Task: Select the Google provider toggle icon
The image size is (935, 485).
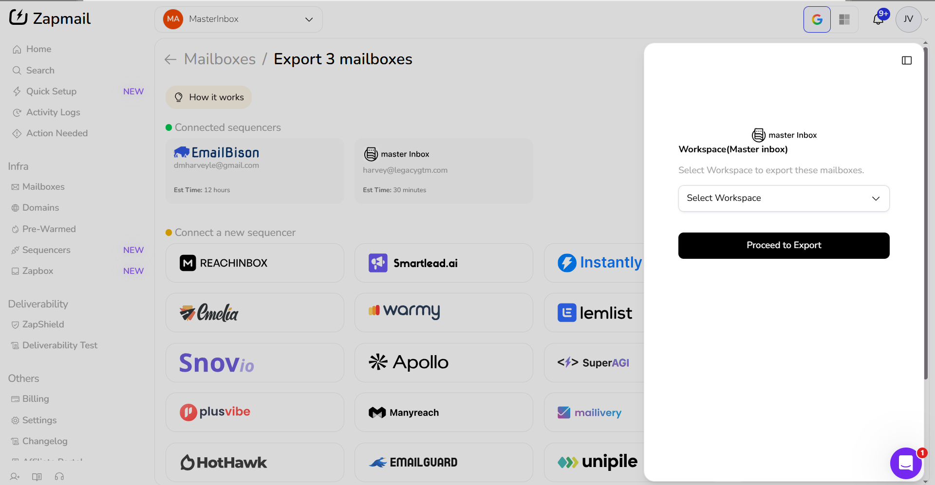Action: [817, 19]
